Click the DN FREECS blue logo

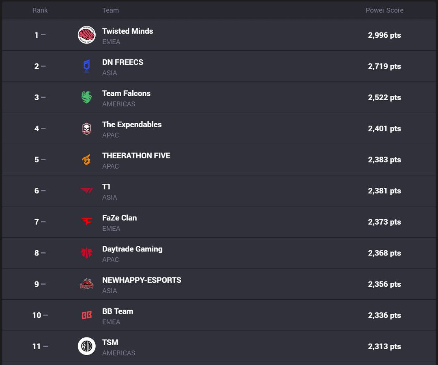pyautogui.click(x=86, y=66)
